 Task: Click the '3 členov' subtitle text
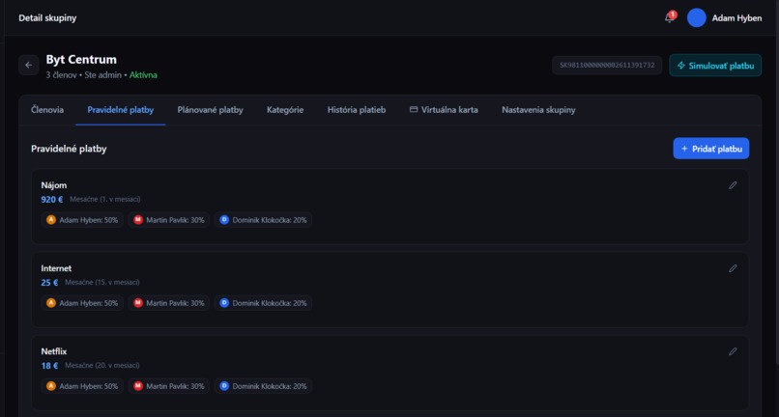pyautogui.click(x=62, y=75)
